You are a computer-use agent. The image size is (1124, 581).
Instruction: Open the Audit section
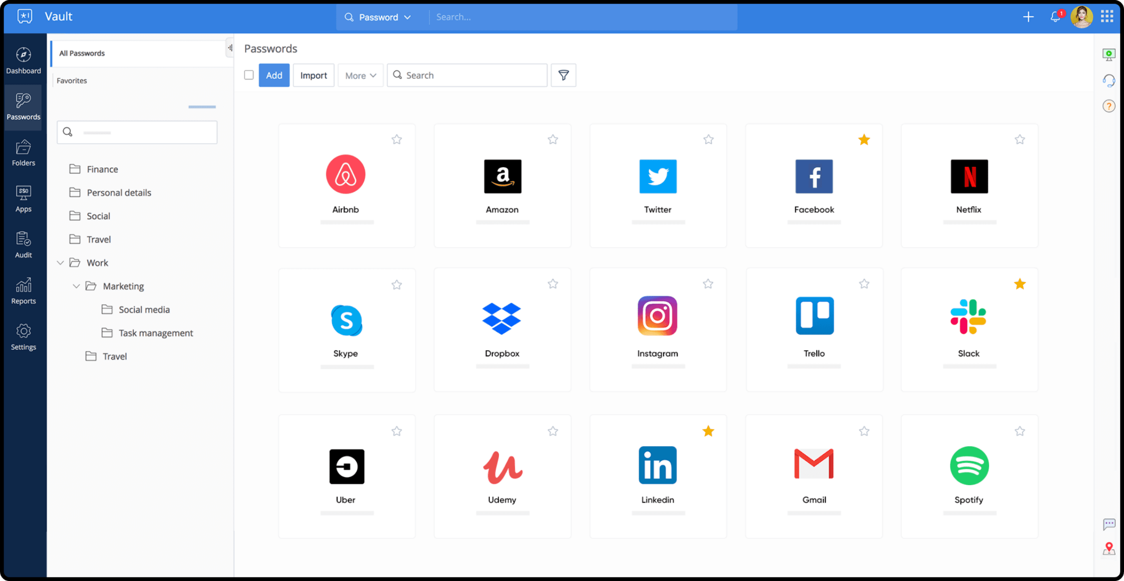coord(23,245)
